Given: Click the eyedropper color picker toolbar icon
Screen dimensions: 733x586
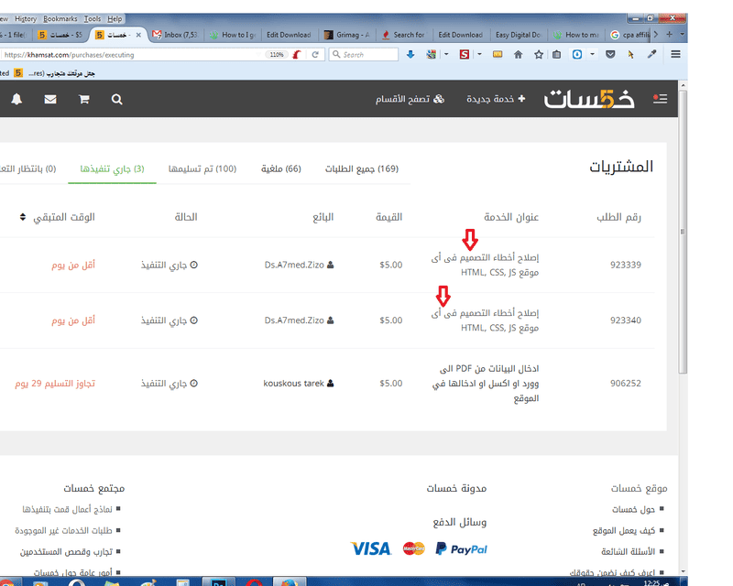Looking at the screenshot, I should 651,55.
